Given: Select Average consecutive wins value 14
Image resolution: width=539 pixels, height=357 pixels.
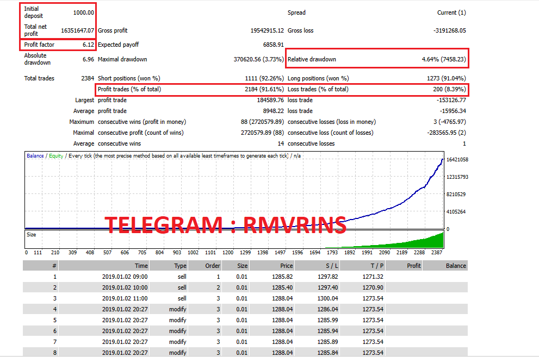Looking at the screenshot, I should (281, 144).
